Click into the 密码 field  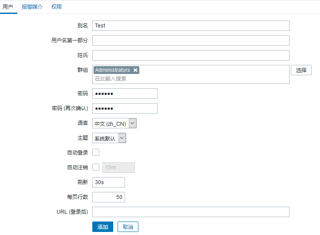point(125,94)
